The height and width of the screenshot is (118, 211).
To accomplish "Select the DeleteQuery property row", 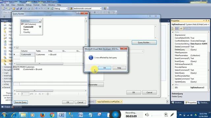I will 191,49.
